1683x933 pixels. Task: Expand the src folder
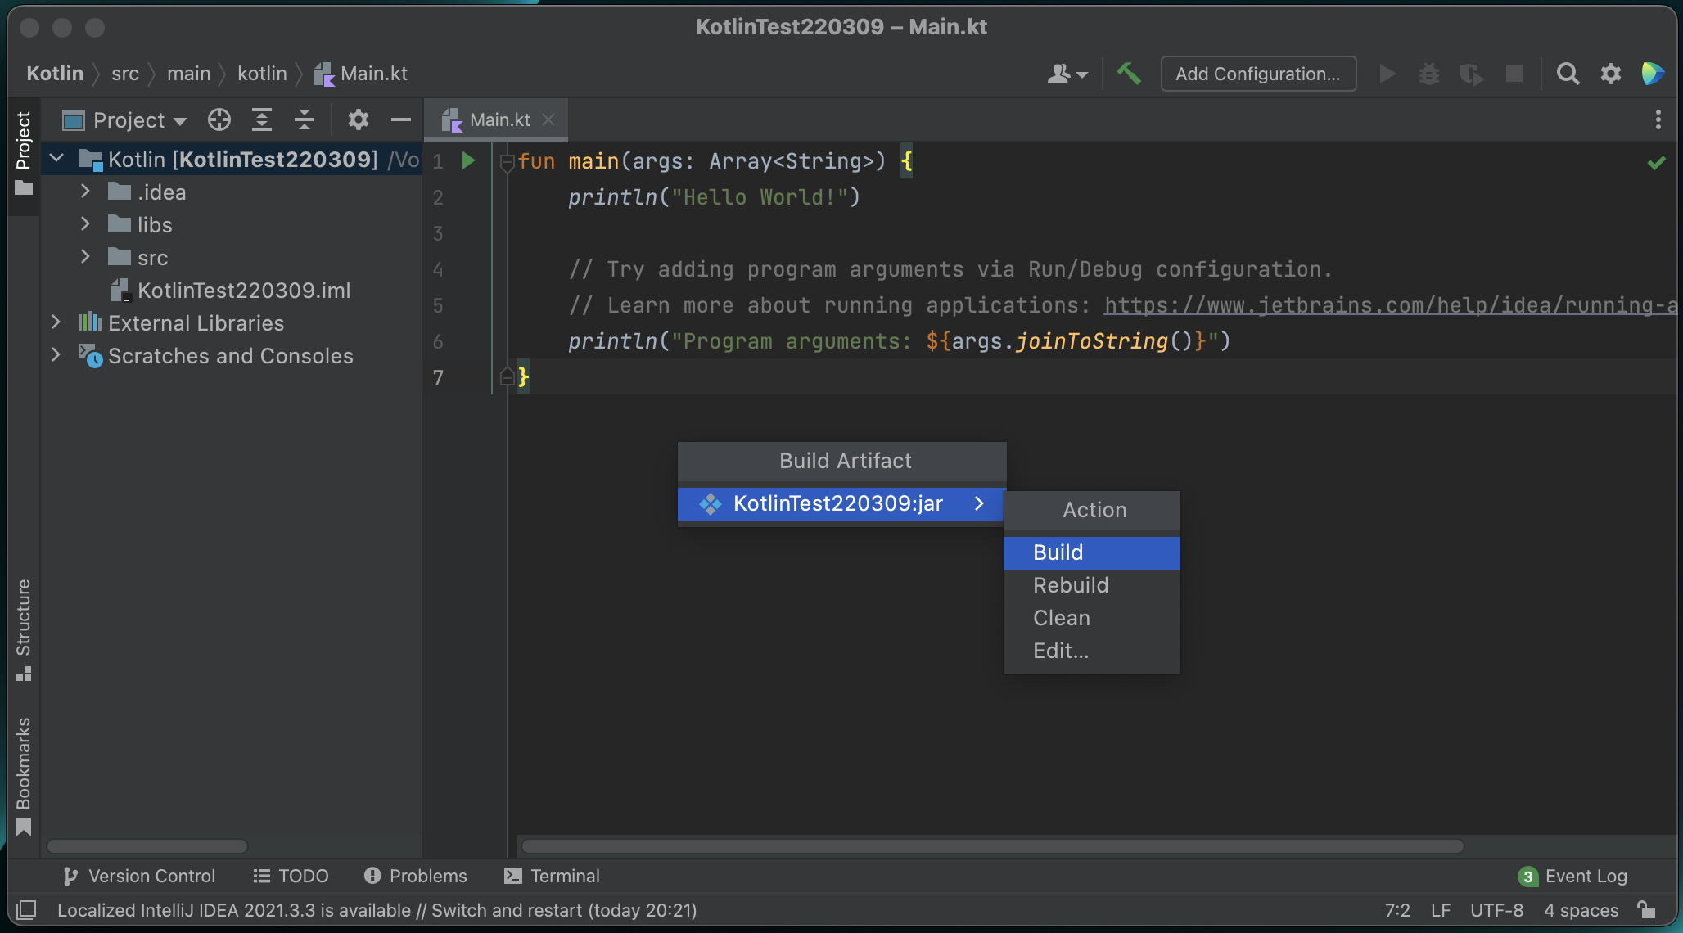pyautogui.click(x=85, y=256)
